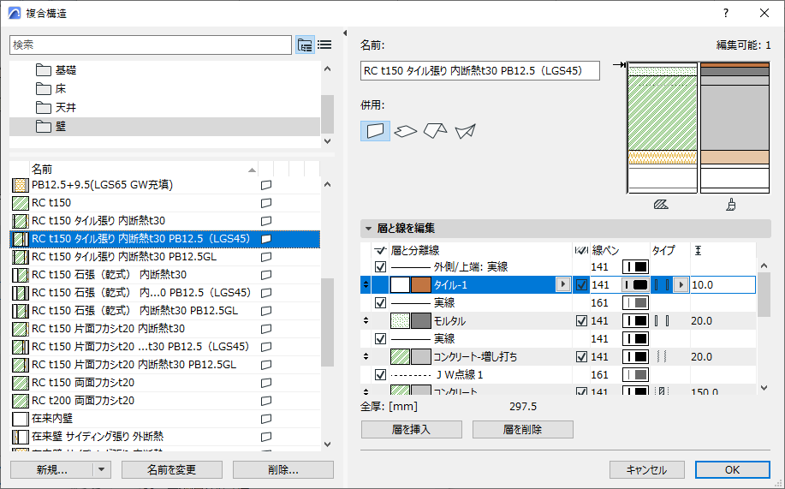Viewport: 785px width, 489px height.
Task: Open the building material popup for タイル-1
Action: coord(563,284)
